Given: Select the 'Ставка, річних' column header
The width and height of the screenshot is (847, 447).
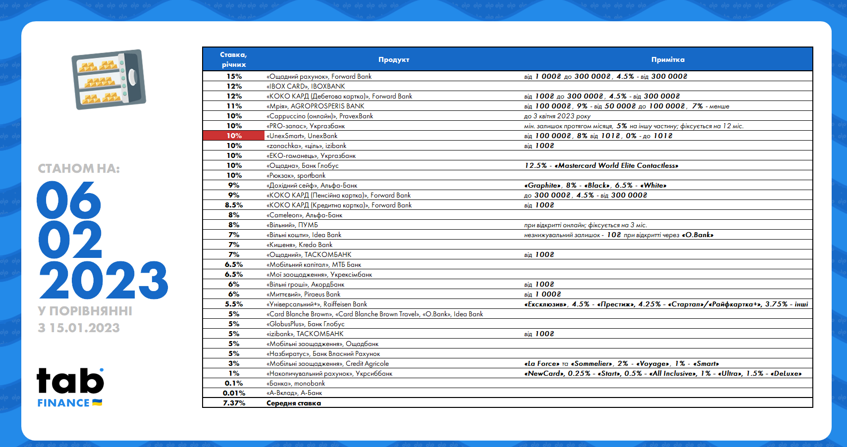Looking at the screenshot, I should (x=233, y=59).
